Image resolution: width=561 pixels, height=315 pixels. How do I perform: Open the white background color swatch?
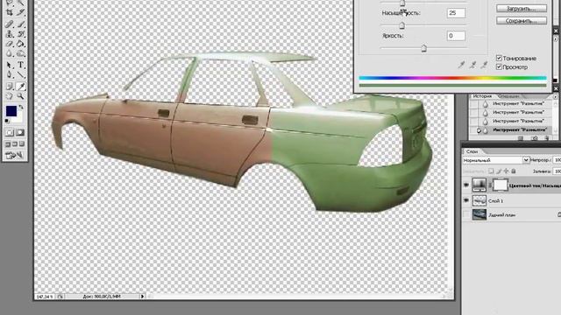pos(18,118)
